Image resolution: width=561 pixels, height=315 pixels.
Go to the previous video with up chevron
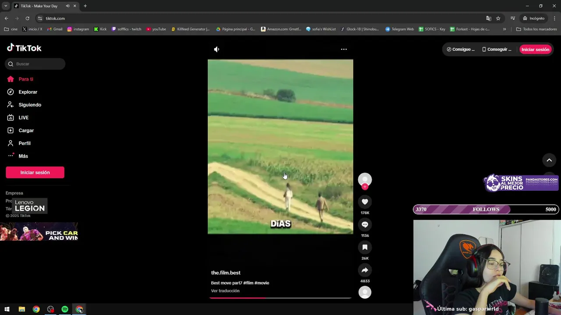click(x=549, y=160)
